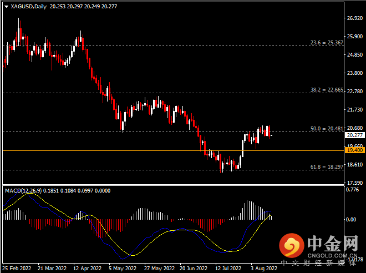The image size is (366, 273).
Task: Click the OHLC values 20.253 20.297 20.249 20.277
Action: [83, 7]
